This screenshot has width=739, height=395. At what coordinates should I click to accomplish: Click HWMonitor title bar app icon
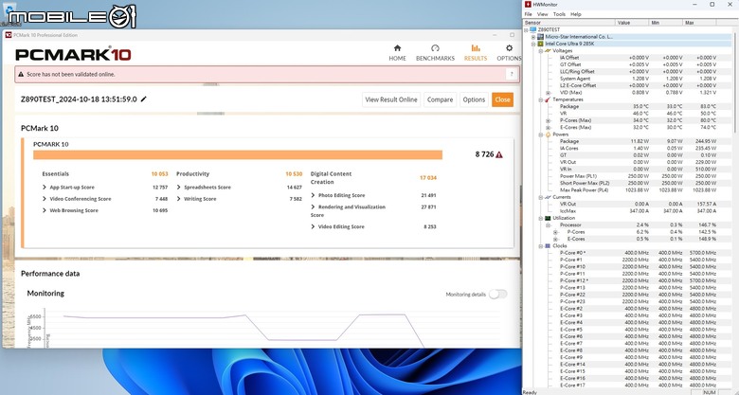coord(529,5)
